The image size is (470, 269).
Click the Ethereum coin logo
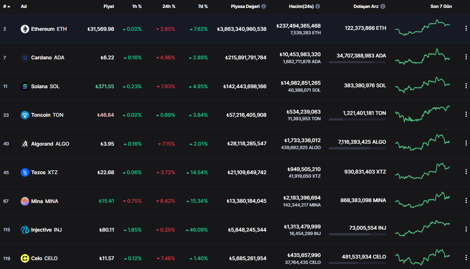click(25, 29)
